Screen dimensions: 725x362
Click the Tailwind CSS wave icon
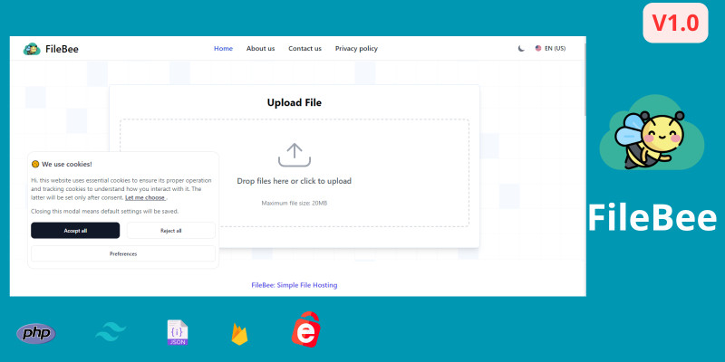(x=109, y=334)
